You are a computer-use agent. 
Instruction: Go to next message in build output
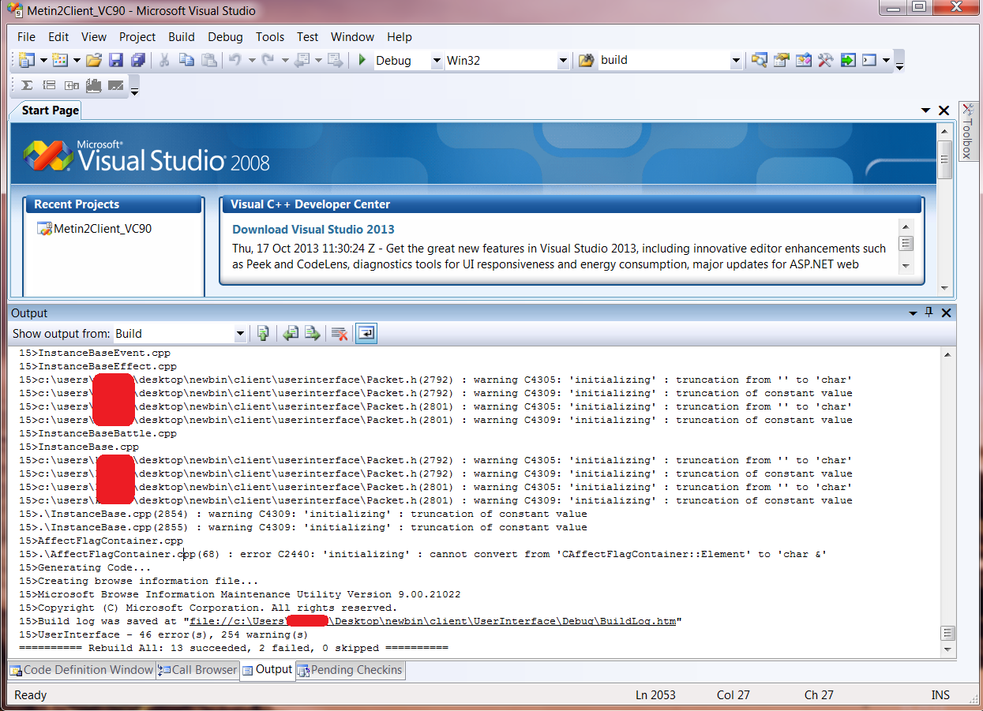click(312, 333)
